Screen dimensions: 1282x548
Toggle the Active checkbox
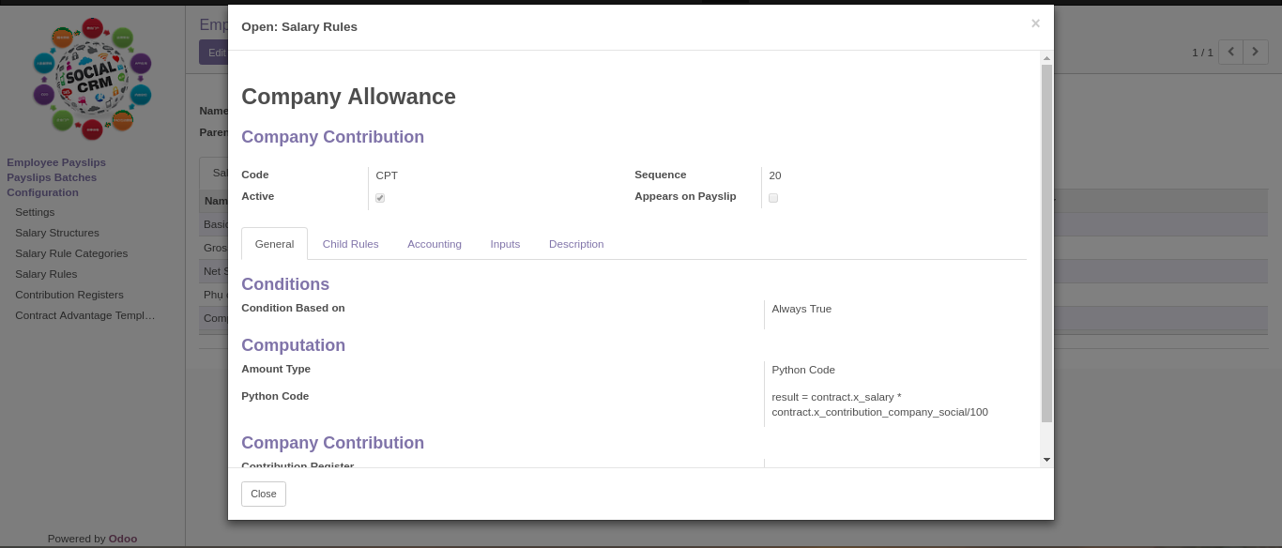[380, 197]
